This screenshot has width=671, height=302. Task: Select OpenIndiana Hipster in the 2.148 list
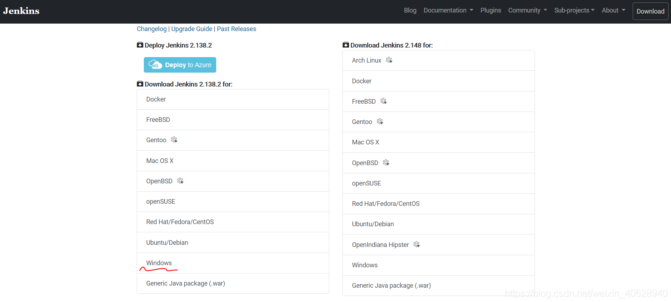[x=439, y=245]
